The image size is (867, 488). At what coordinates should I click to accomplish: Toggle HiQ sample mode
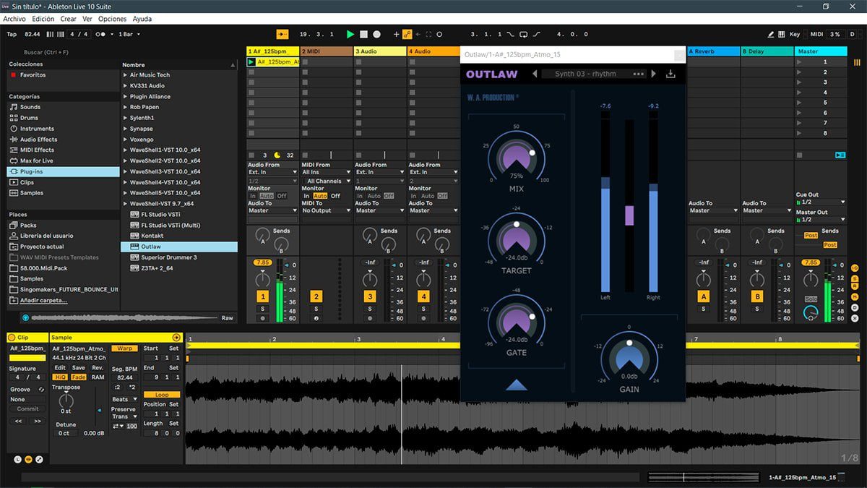click(x=61, y=377)
